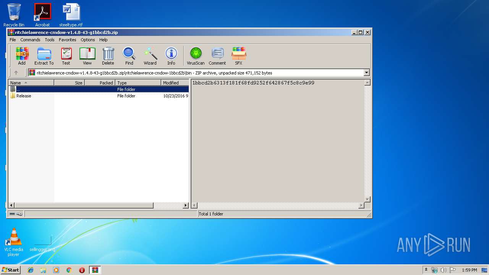489x275 pixels.
Task: Sort by Type column header
Action: click(138, 82)
